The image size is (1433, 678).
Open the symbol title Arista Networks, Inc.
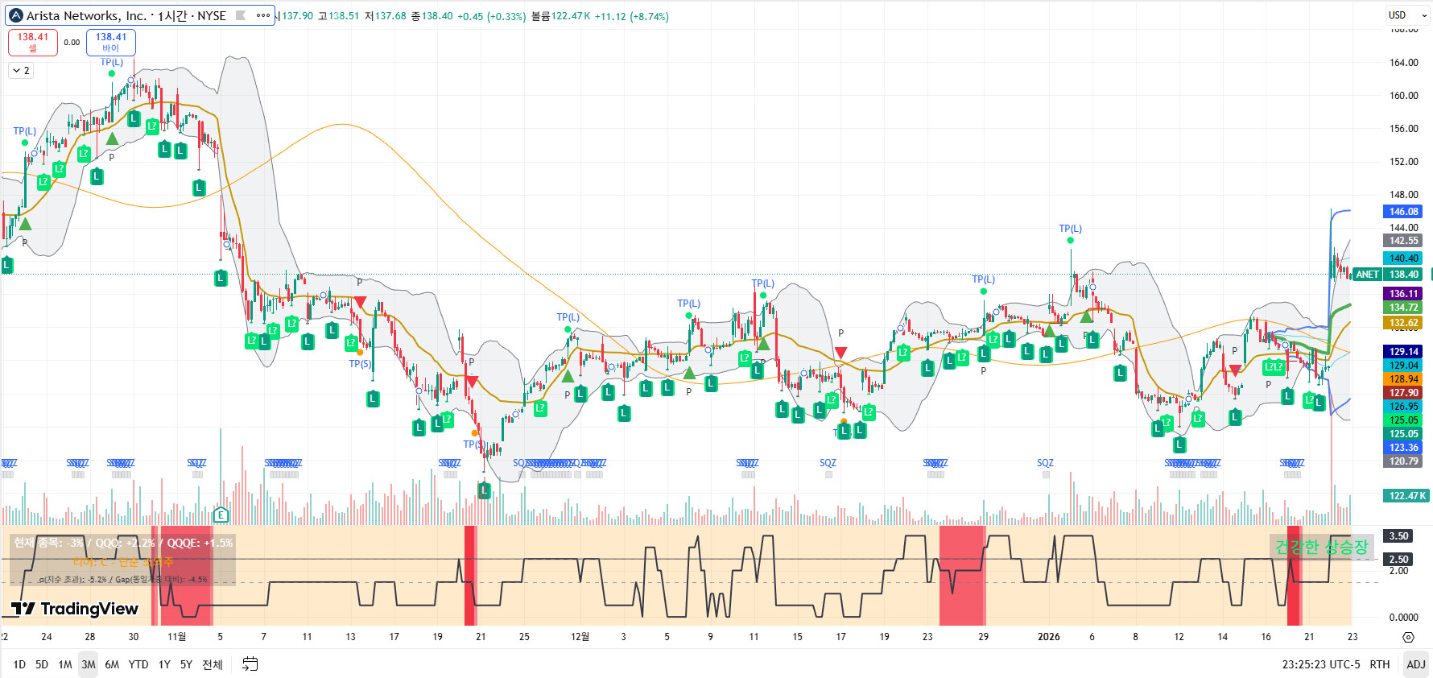[86, 15]
